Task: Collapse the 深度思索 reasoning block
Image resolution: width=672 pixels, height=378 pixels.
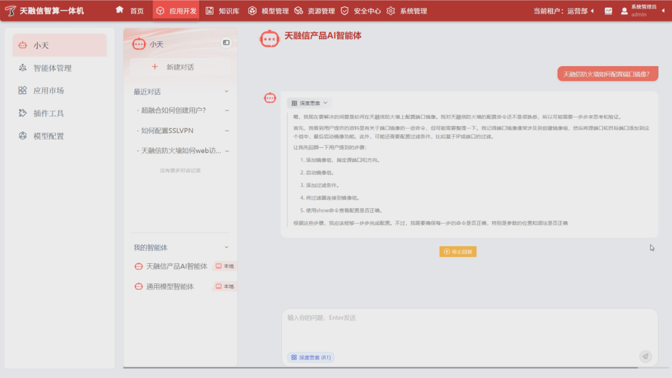Action: pos(310,103)
